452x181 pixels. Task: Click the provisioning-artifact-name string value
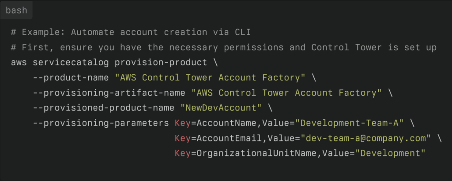[x=286, y=92]
